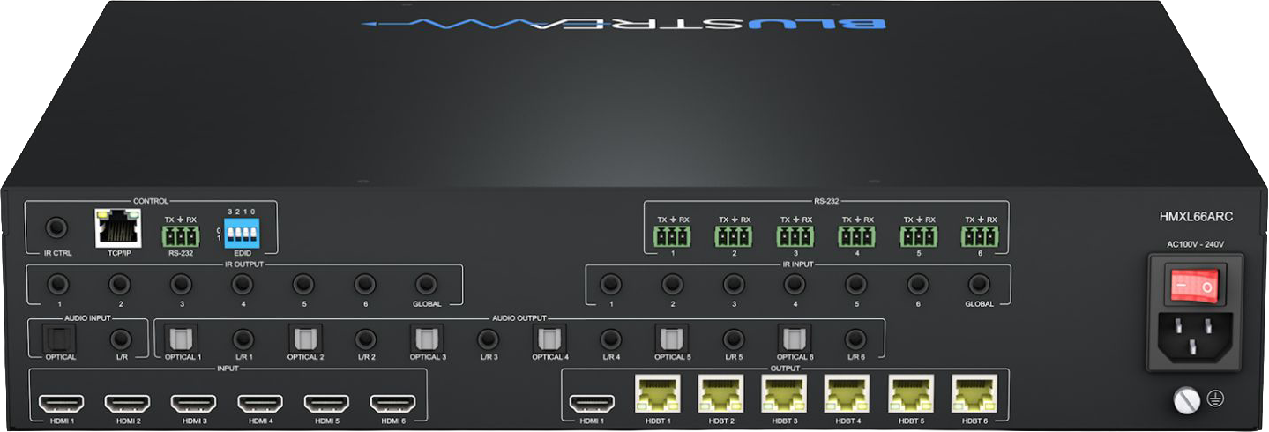Screen dimensions: 1269x432
Task: Select the CONTROL section RS-232 connector
Action: [180, 236]
